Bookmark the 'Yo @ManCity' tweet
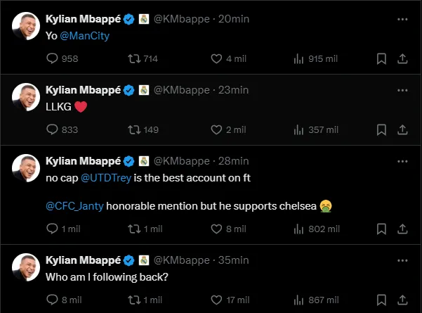Image resolution: width=422 pixels, height=313 pixels. pyautogui.click(x=381, y=59)
